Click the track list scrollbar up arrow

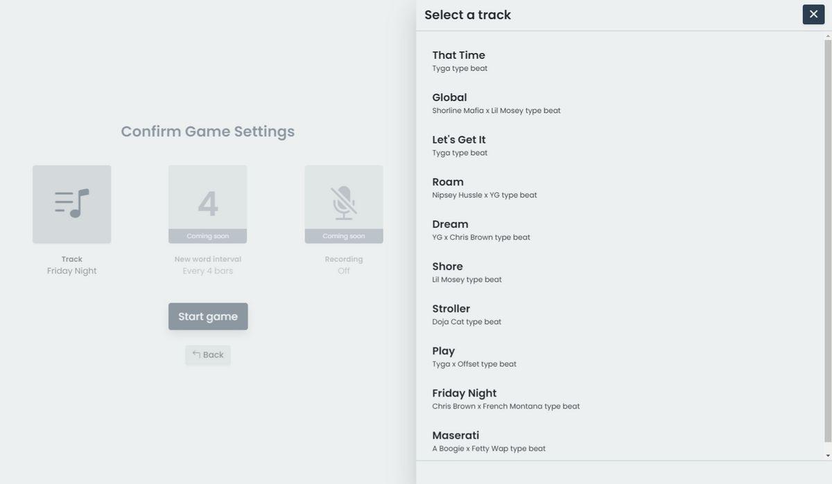click(x=828, y=35)
